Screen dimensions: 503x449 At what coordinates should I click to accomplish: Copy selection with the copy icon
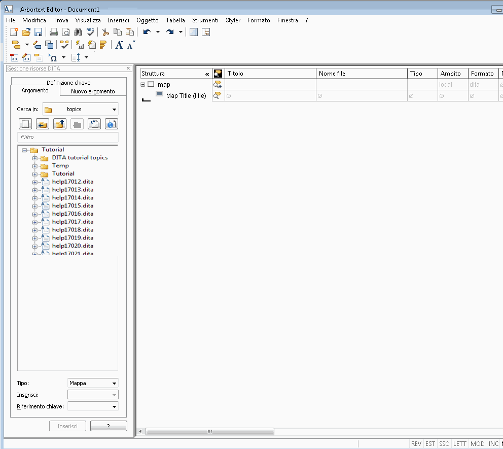pos(118,32)
